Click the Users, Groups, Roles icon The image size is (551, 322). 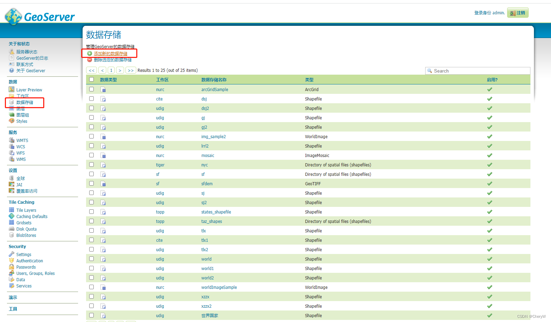pyautogui.click(x=12, y=273)
